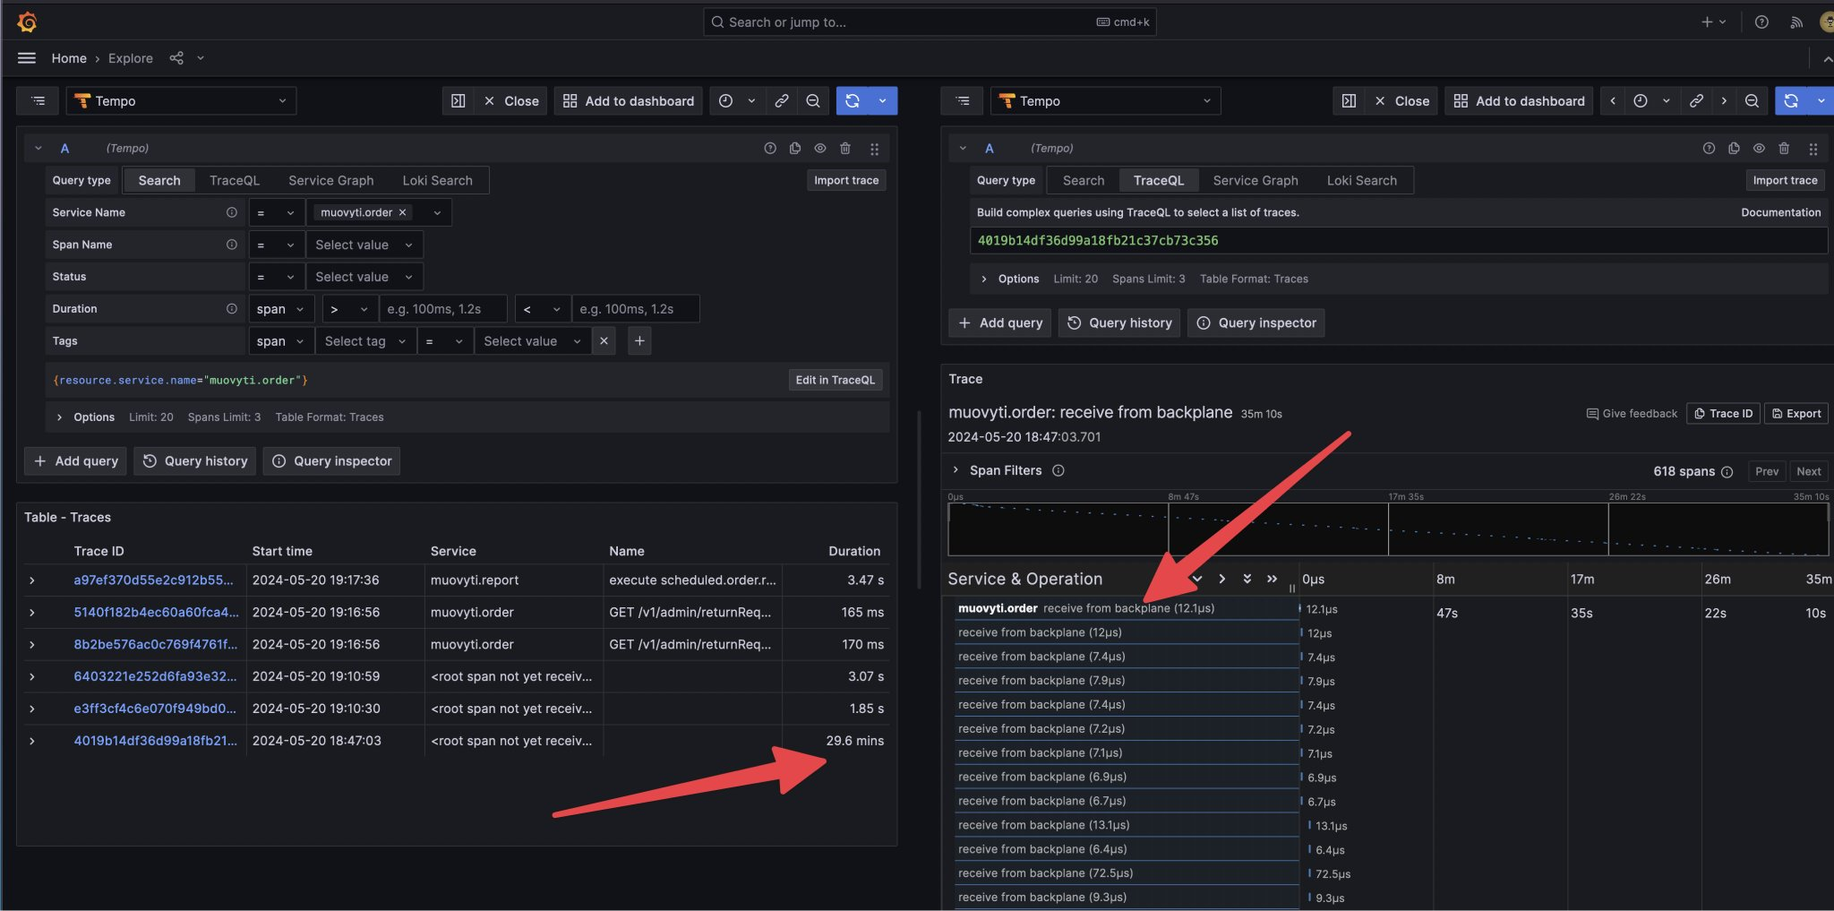Open Documentation link for TraceQL
1834x911 pixels.
click(x=1781, y=213)
